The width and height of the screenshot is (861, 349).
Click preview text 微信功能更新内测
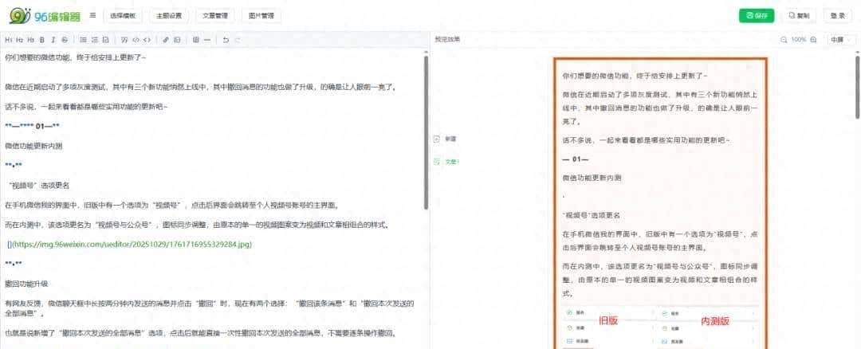592,178
